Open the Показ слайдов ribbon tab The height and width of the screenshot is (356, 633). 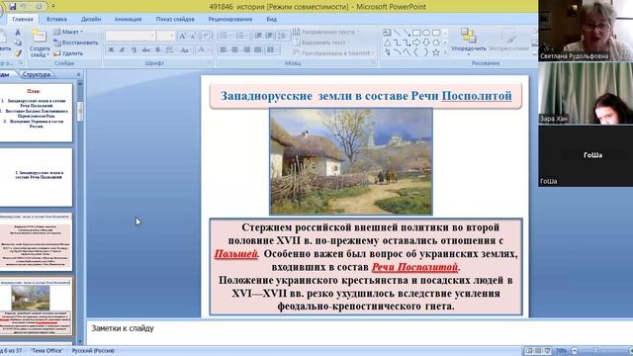tap(175, 19)
